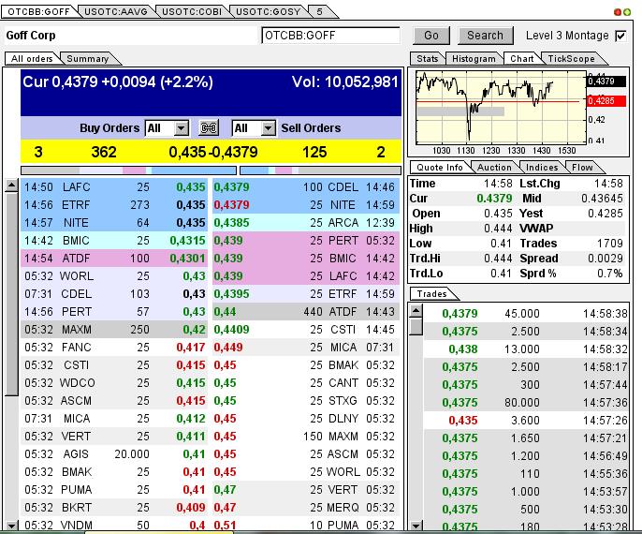The image size is (642, 534).
Task: Click the Search button
Action: (485, 36)
